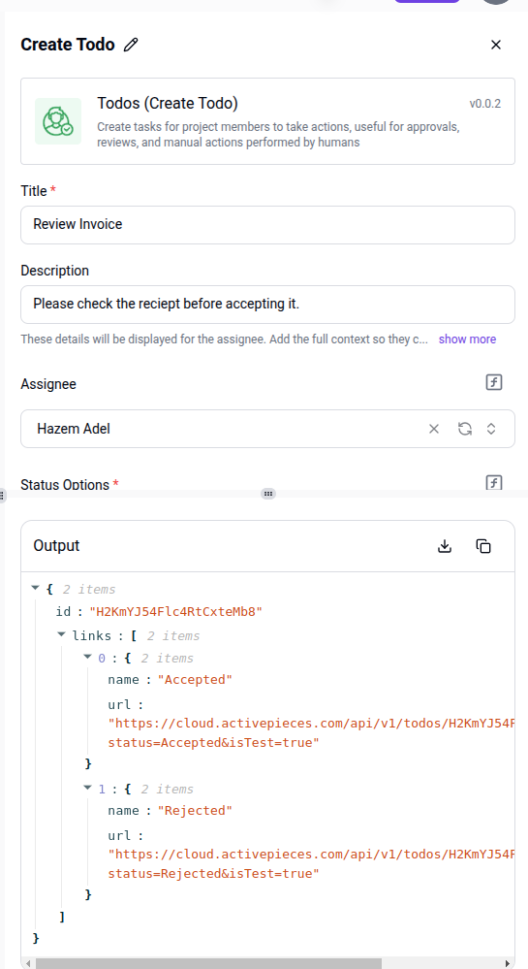
Task: Click the horizontal panel divider grip handle
Action: tap(268, 493)
